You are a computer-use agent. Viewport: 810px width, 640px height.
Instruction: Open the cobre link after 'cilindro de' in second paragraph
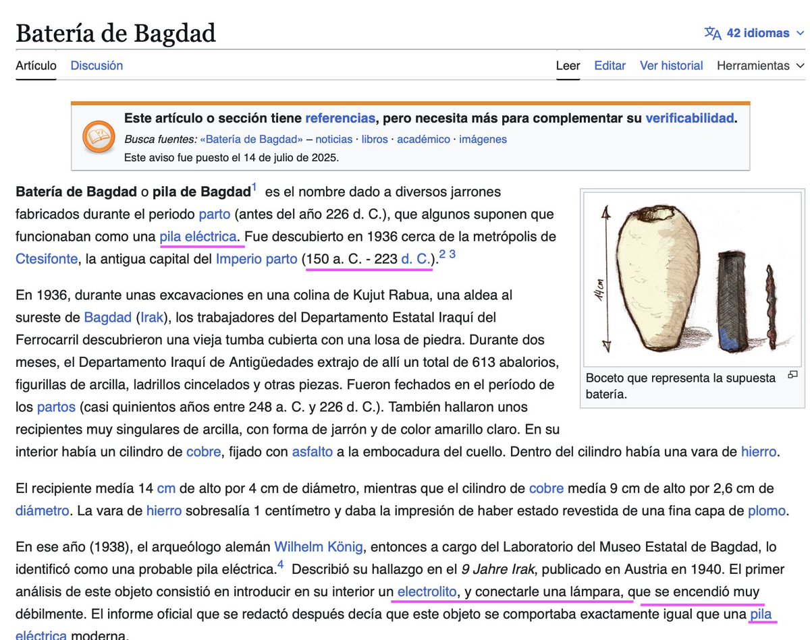203,452
